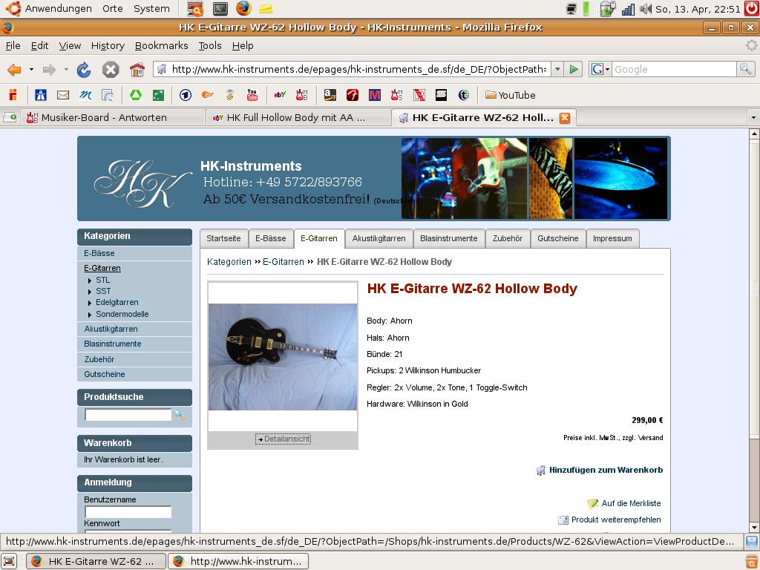The height and width of the screenshot is (570, 760).
Task: Click the icon beside Produkt weiterempfehlen
Action: 563,520
